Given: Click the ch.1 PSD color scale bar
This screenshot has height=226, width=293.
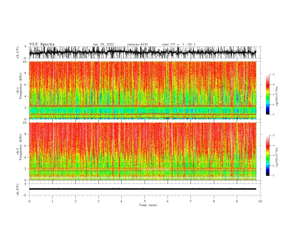Looking at the screenshot, I should coord(267,95).
